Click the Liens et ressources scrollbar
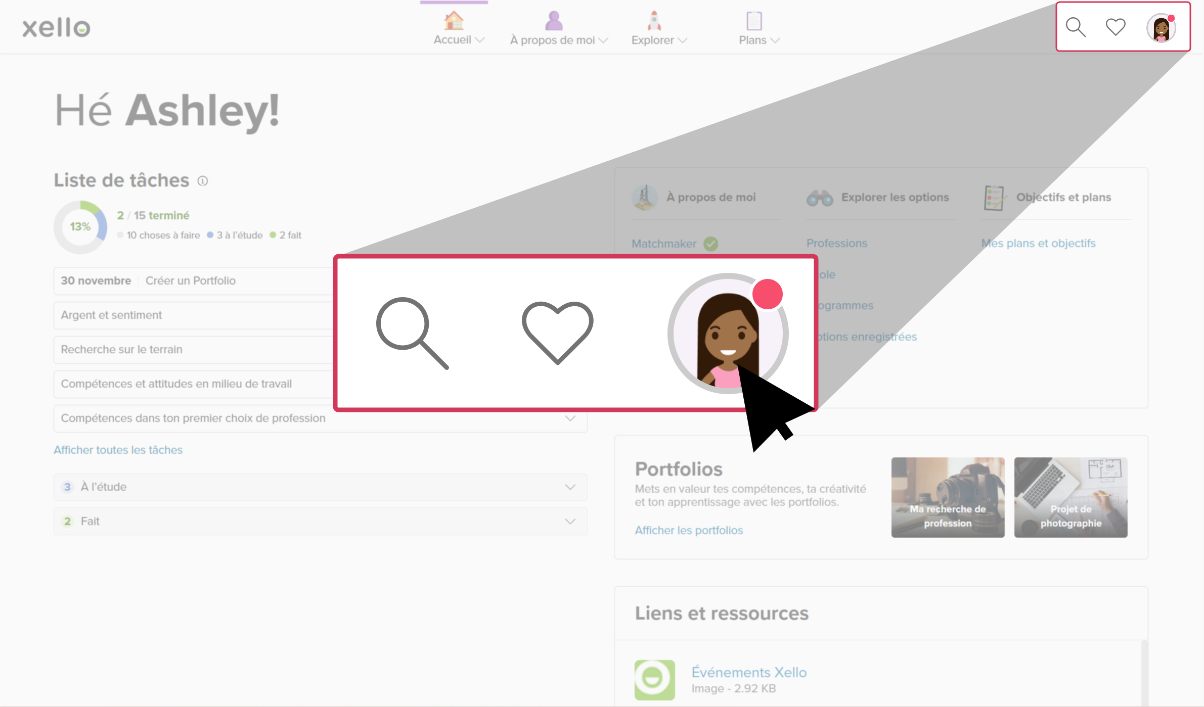1204x707 pixels. [1144, 672]
